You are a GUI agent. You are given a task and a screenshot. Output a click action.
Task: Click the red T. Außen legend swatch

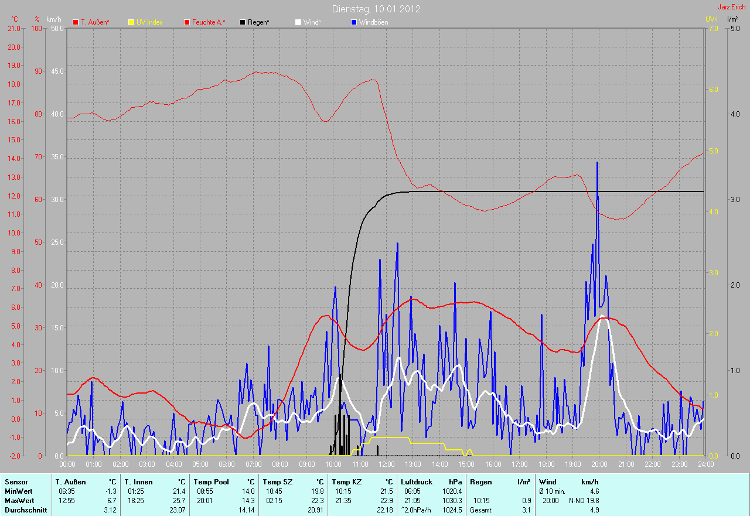click(x=76, y=22)
